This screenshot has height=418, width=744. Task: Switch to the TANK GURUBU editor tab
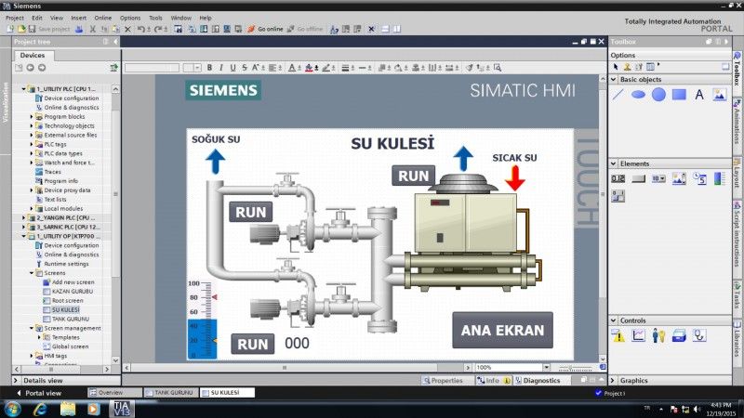pos(171,392)
